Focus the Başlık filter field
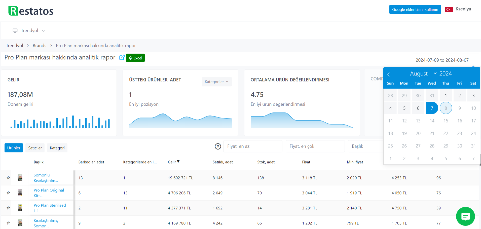The width and height of the screenshot is (481, 229). (365, 146)
